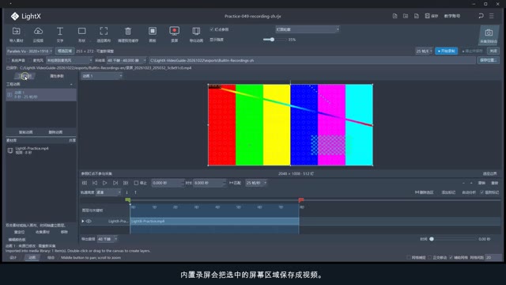Image resolution: width=506 pixels, height=285 pixels.
Task: Open the 48 kHz sample rate dropdown
Action: (126, 60)
